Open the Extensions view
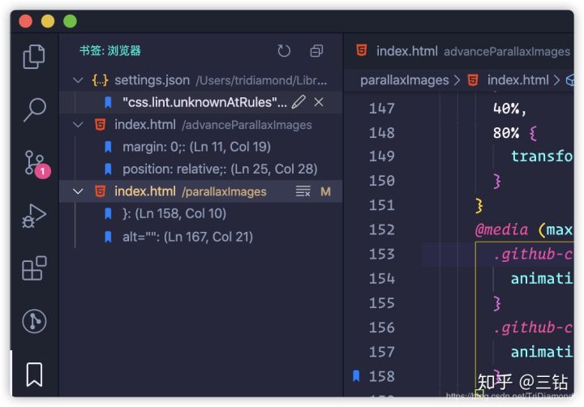Image resolution: width=584 pixels, height=407 pixels. [34, 268]
